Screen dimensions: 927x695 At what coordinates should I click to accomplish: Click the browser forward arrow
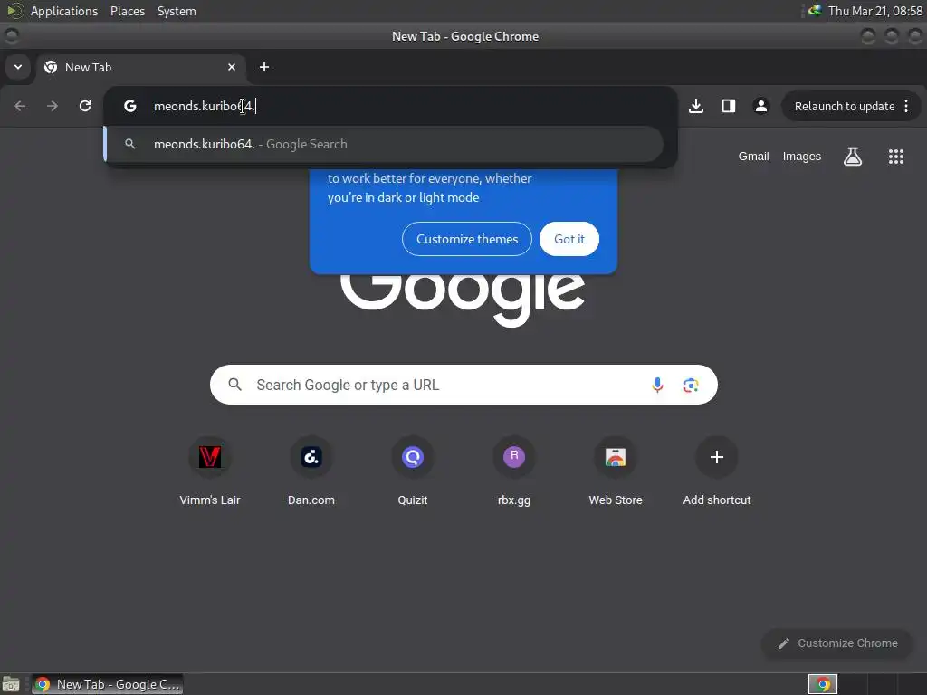[x=53, y=106]
